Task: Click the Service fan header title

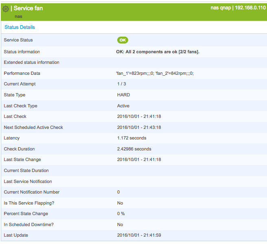Action: (28, 8)
